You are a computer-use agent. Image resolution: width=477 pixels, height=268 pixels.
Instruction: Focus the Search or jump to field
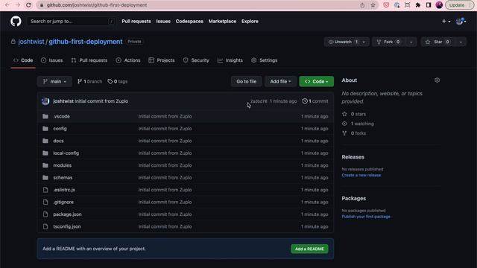[72, 22]
